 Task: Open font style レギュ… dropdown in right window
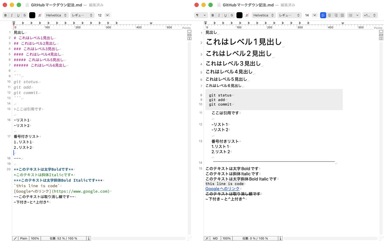coord(290,15)
